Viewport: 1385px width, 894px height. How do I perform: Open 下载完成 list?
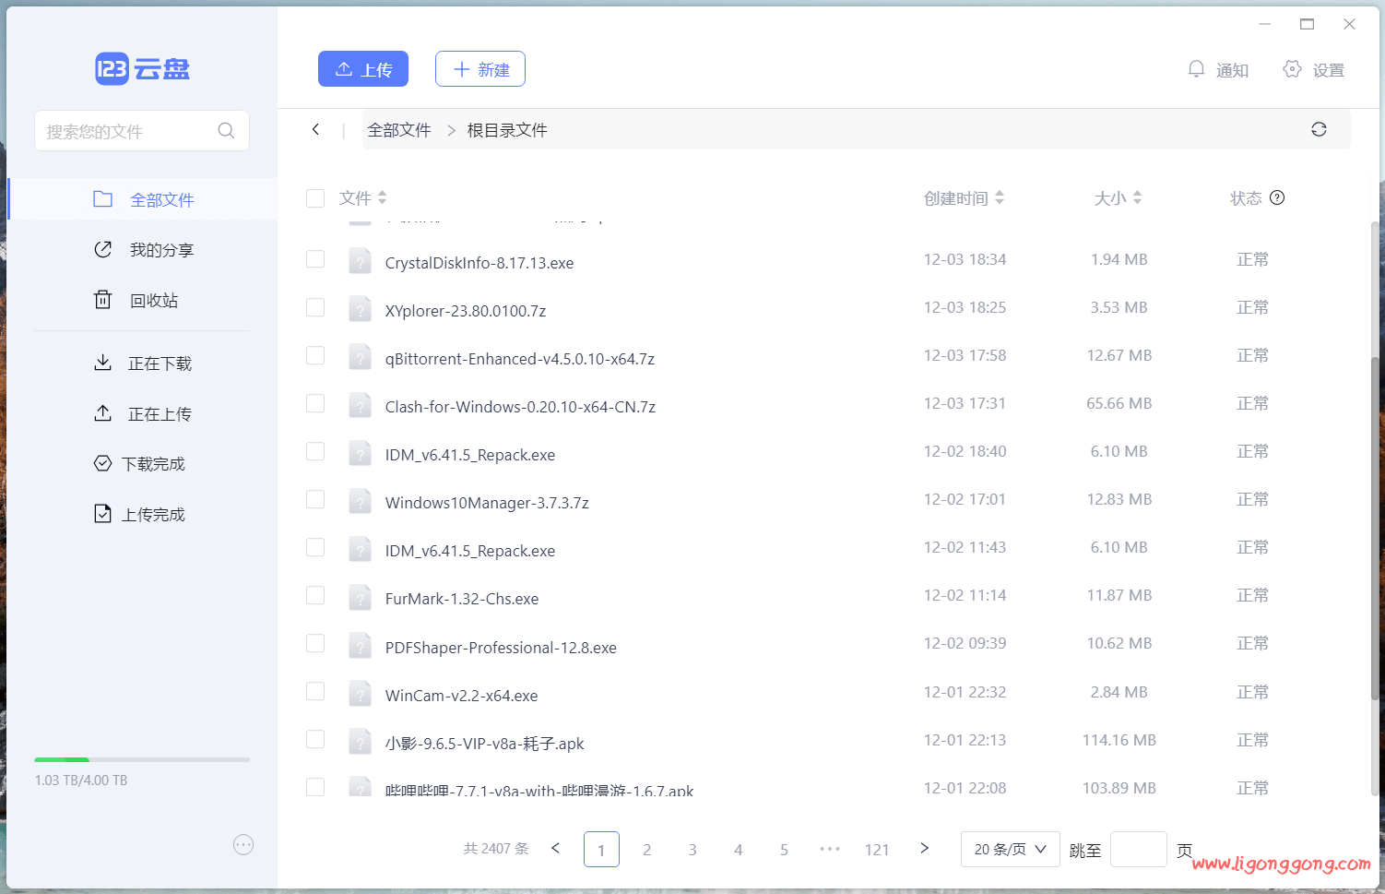point(139,464)
